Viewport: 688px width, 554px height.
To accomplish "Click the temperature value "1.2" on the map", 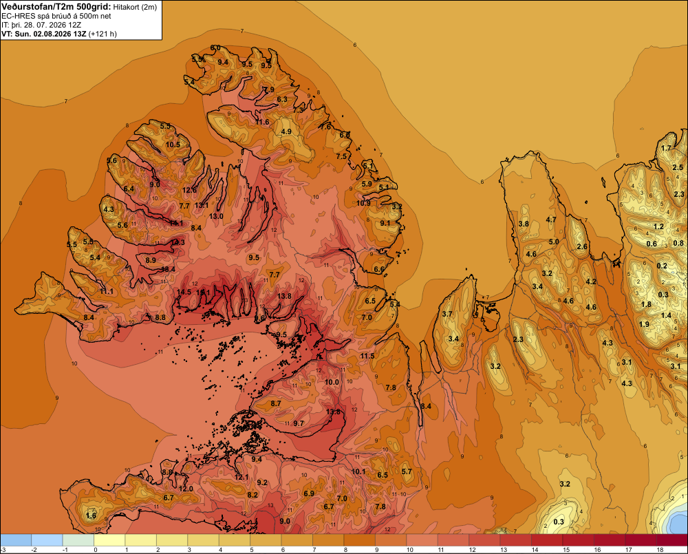I will click(658, 226).
